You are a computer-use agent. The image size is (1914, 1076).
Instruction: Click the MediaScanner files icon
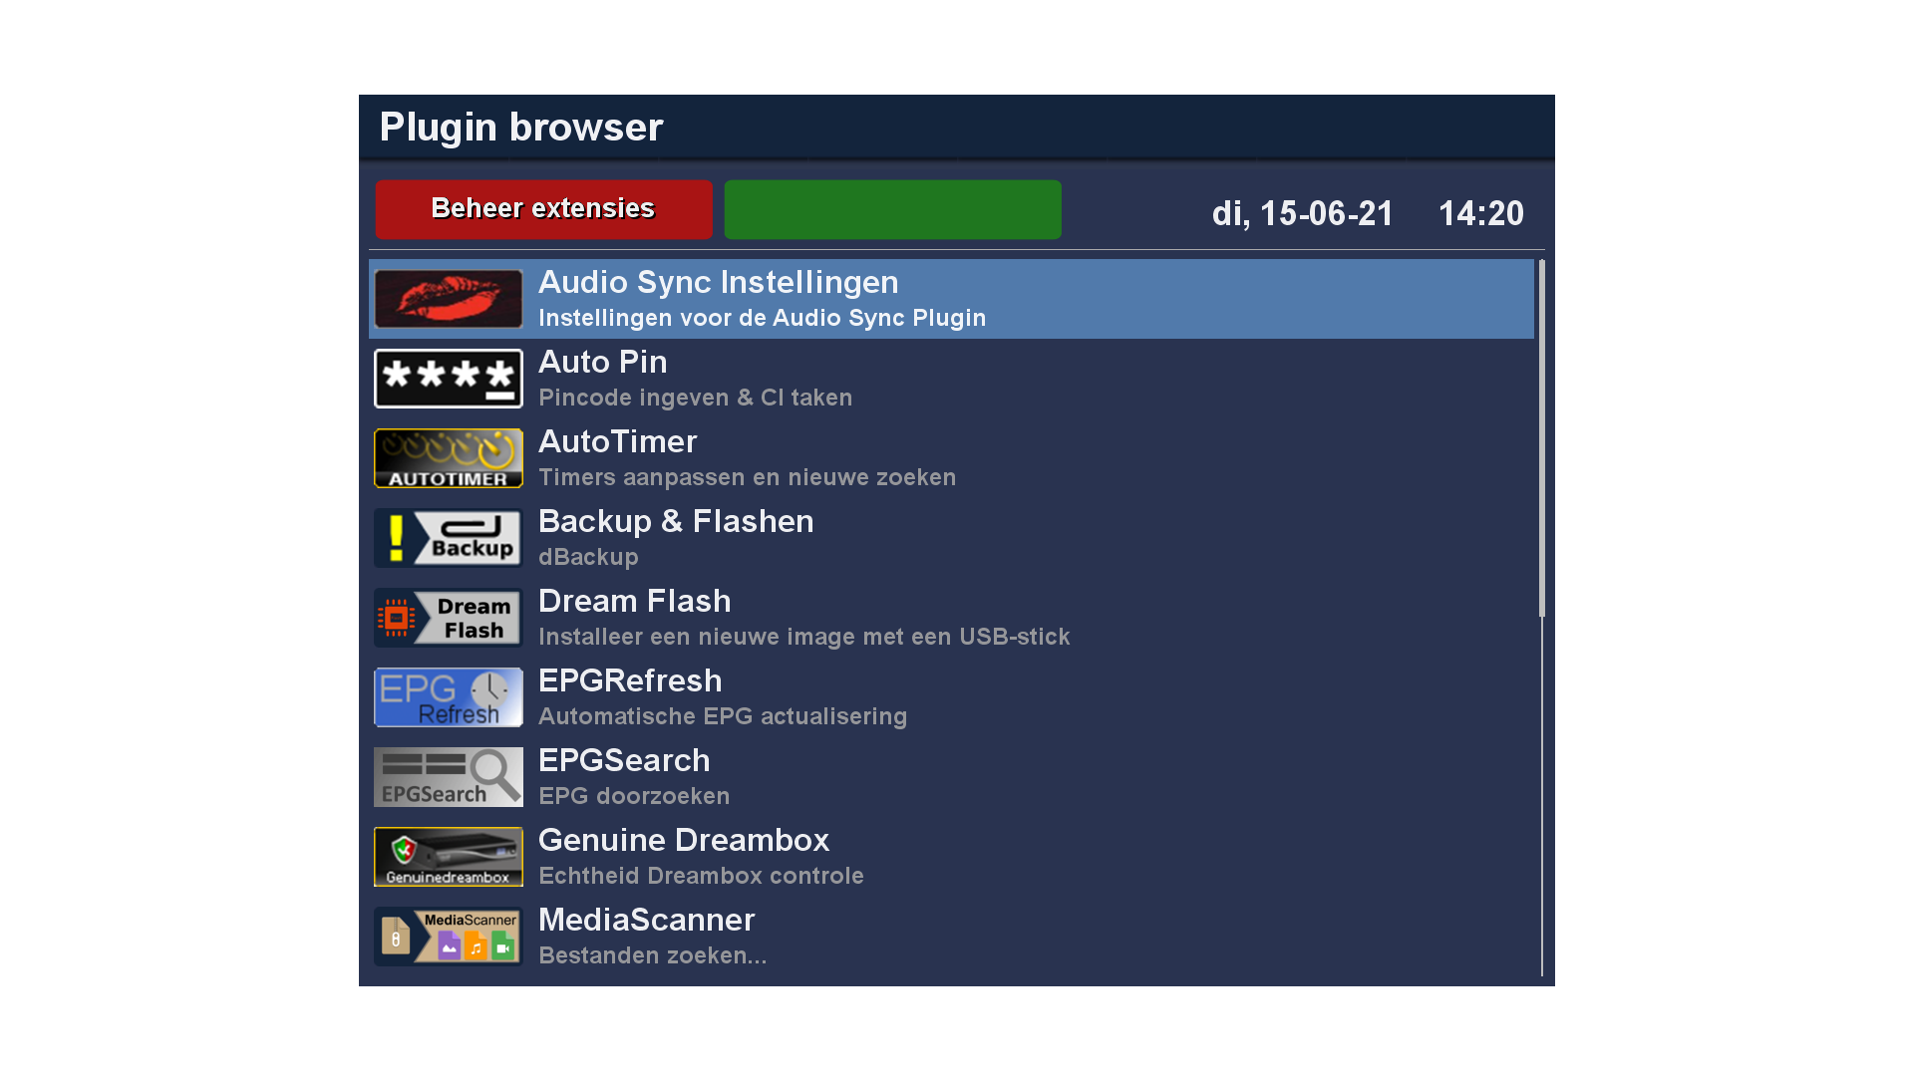[x=449, y=937]
